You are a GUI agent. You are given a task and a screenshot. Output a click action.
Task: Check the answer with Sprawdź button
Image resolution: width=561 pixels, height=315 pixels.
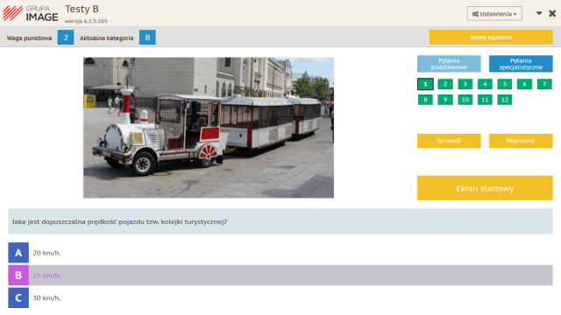(x=449, y=141)
